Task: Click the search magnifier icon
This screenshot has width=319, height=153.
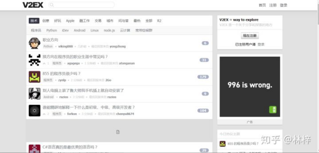Action: coord(52,5)
